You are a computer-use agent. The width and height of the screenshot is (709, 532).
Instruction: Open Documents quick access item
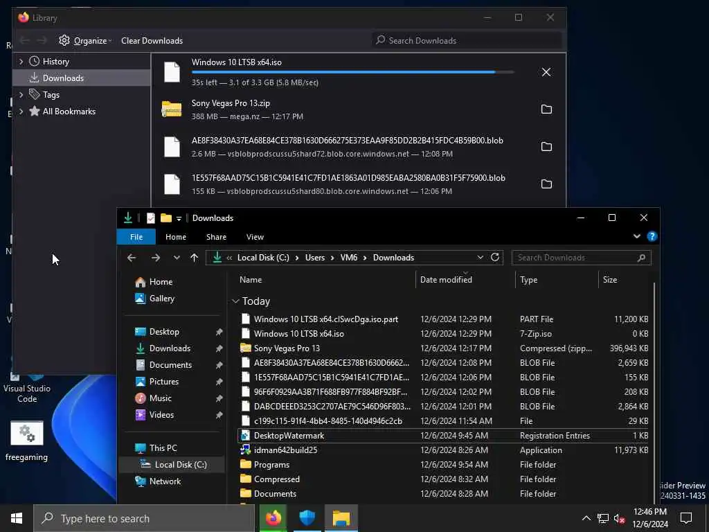pos(163,365)
